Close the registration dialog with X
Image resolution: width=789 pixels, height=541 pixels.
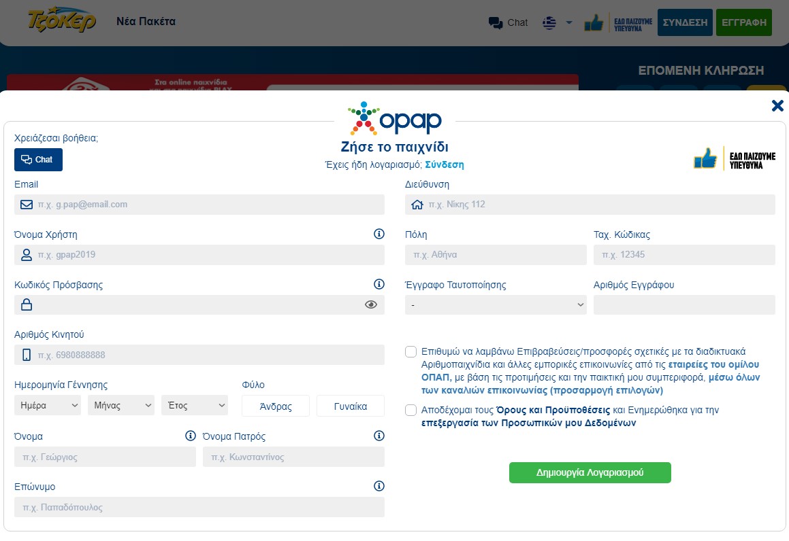[x=777, y=105]
